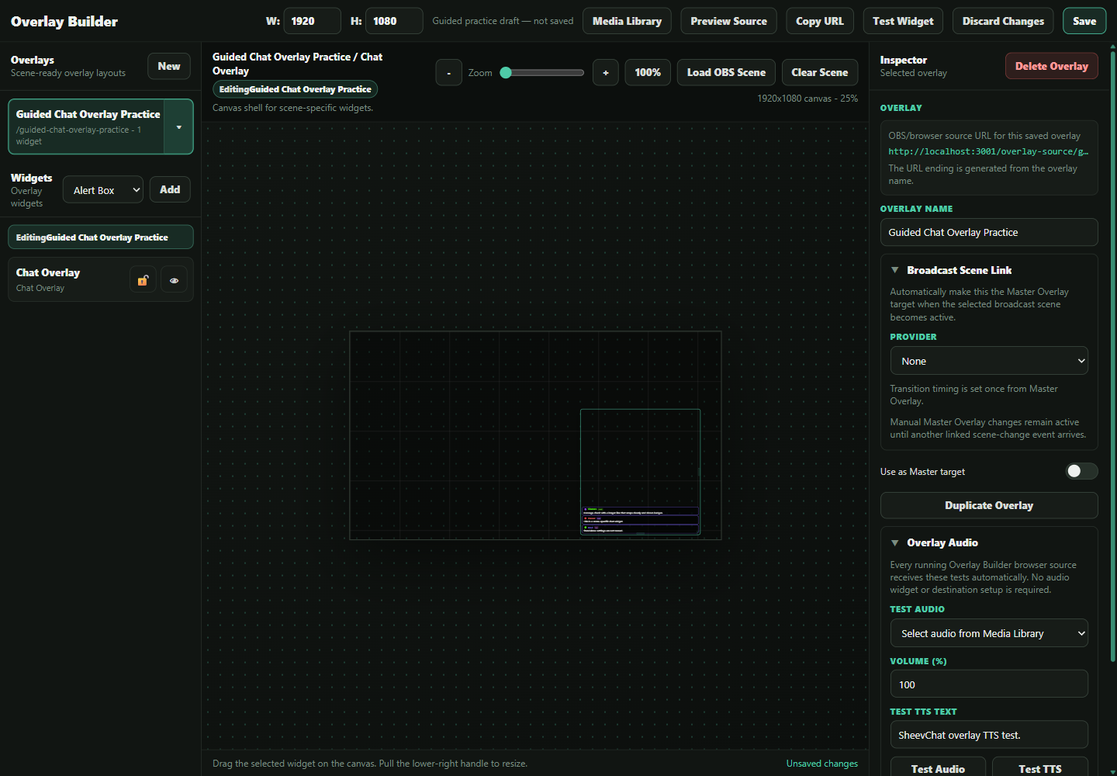Viewport: 1117px width, 776px height.
Task: Click Discard Changes
Action: pyautogui.click(x=1003, y=21)
